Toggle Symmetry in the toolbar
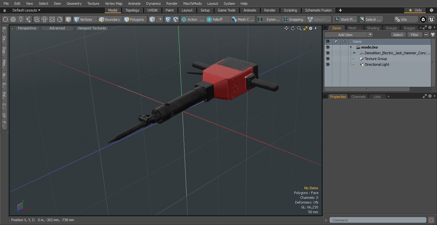The image size is (437, 225). [x=269, y=19]
